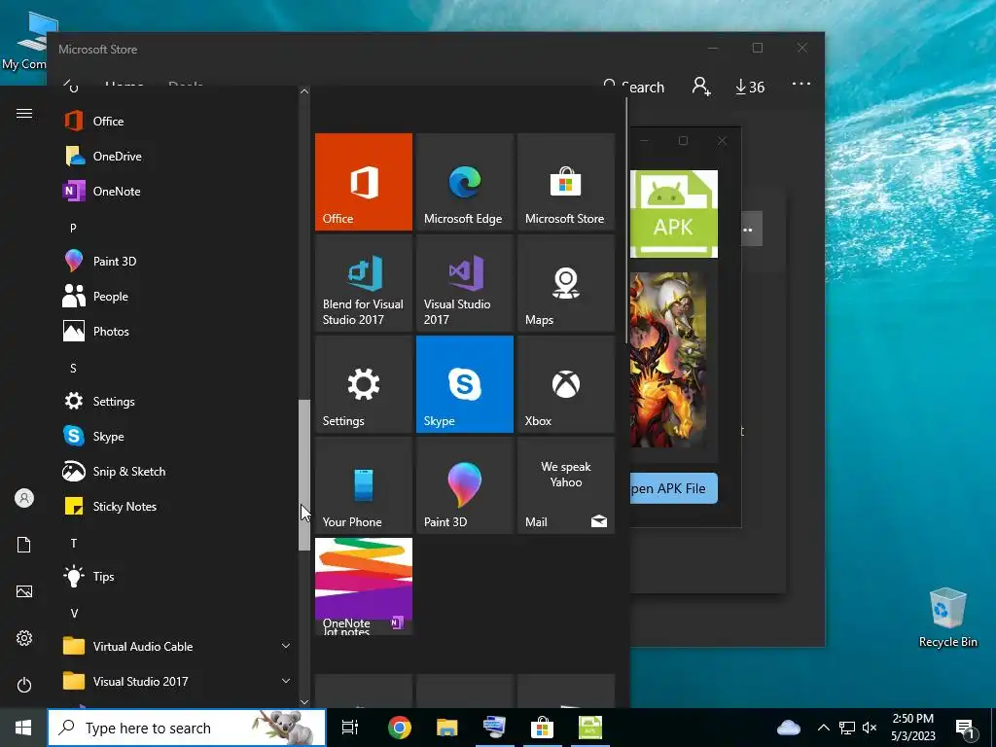Jump to letter P section header
The width and height of the screenshot is (996, 747).
click(73, 228)
